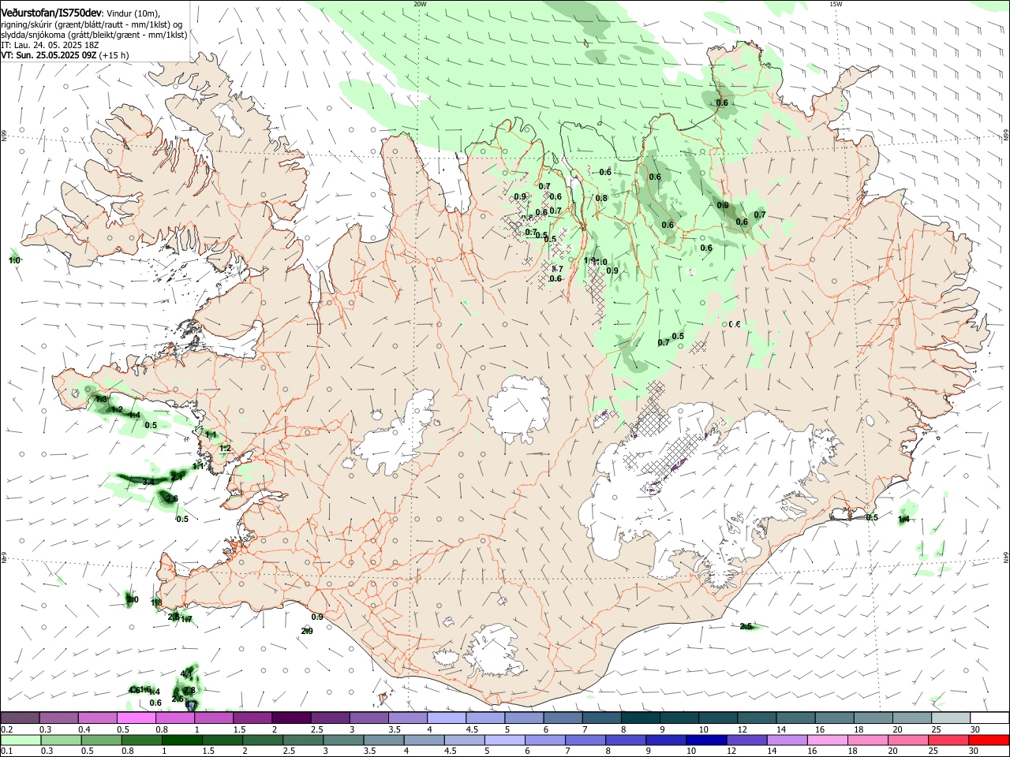Pick the upper legend swatch between 3 and 3.5
This screenshot has height=757, width=1010.
pyautogui.click(x=368, y=718)
